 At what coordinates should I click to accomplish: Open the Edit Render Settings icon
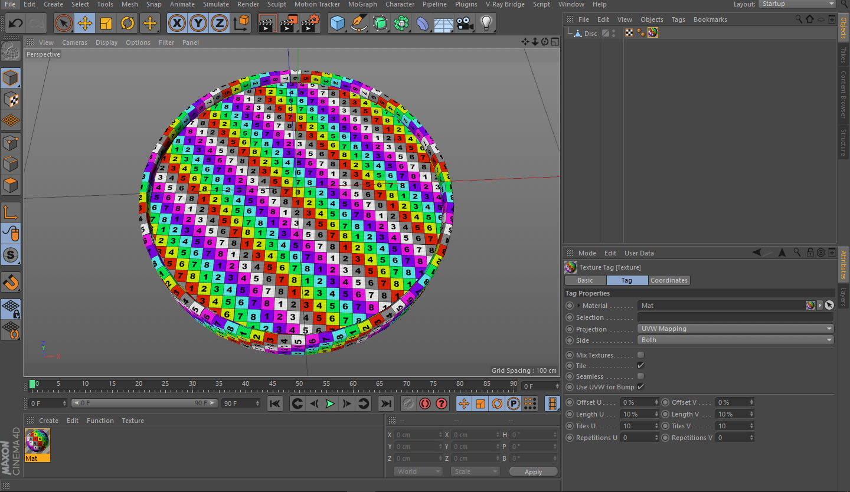pyautogui.click(x=310, y=24)
